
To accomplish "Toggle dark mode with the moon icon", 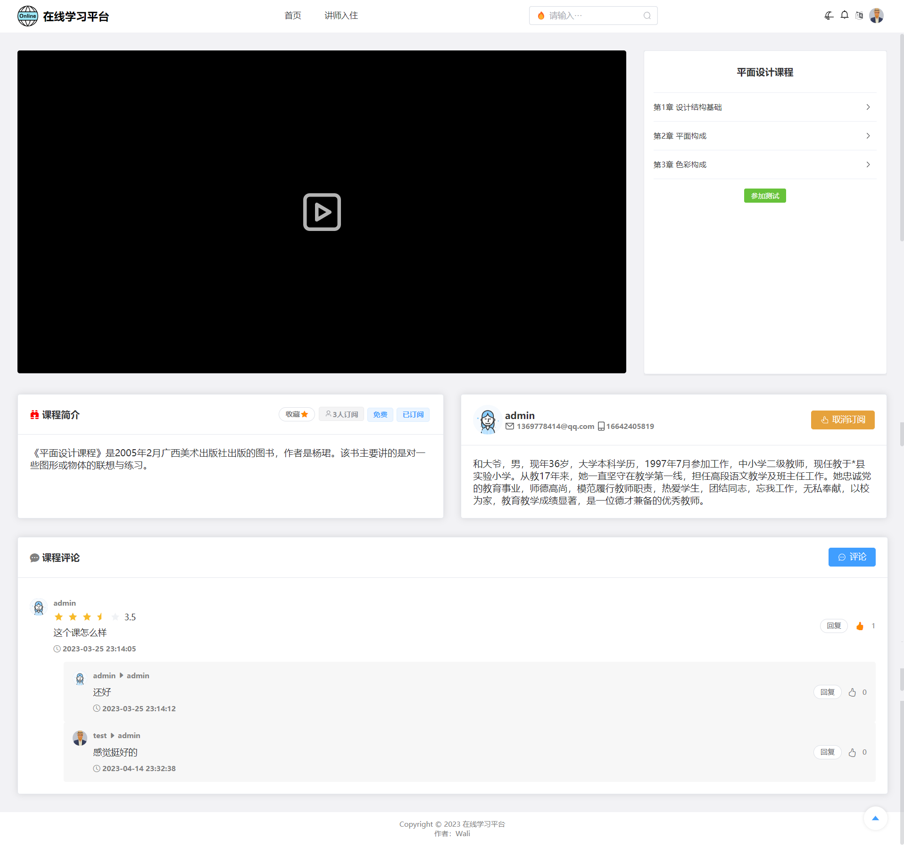I will click(x=829, y=16).
